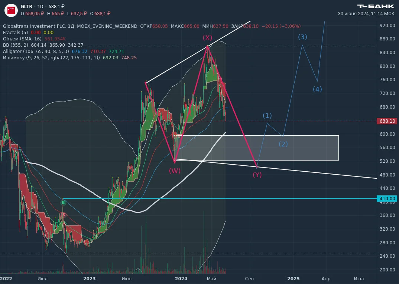
Task: Click the 2024 label on time axis
Action: coord(181,279)
